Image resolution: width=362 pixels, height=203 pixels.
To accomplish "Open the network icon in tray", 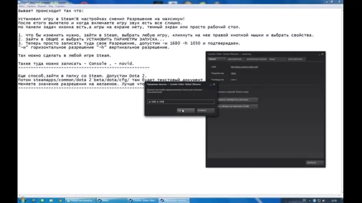I will click(x=319, y=200).
